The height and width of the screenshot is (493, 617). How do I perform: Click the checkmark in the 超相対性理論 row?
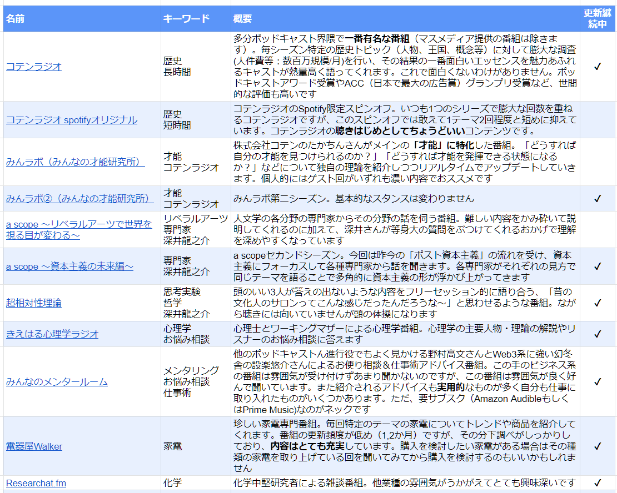point(598,303)
